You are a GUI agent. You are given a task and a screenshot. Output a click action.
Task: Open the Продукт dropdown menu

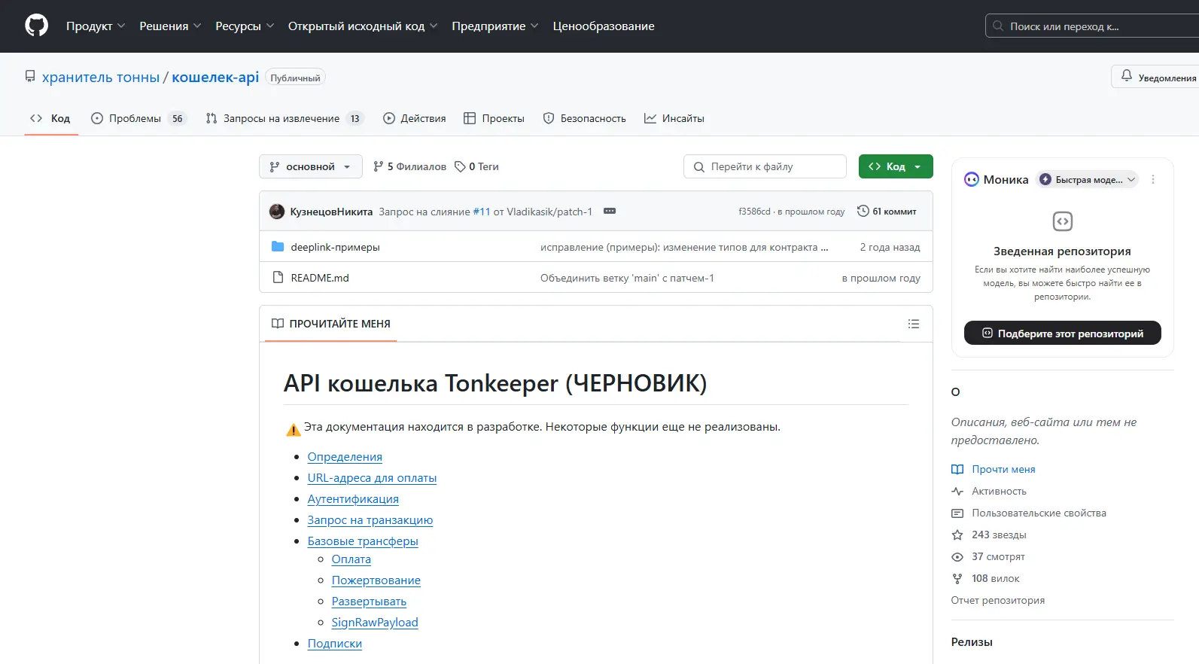tap(96, 26)
